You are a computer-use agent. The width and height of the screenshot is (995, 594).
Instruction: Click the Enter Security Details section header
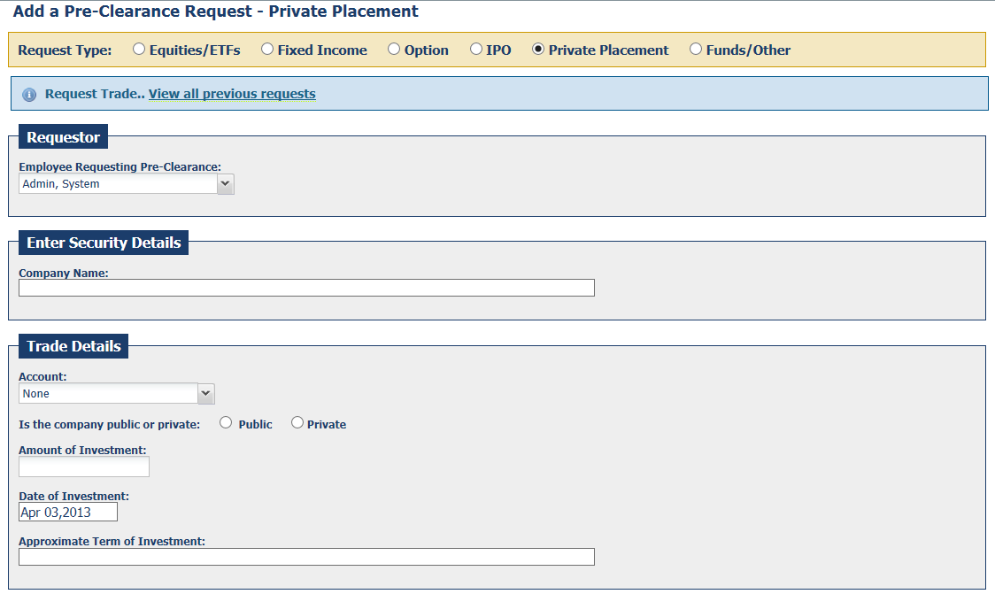click(x=104, y=243)
